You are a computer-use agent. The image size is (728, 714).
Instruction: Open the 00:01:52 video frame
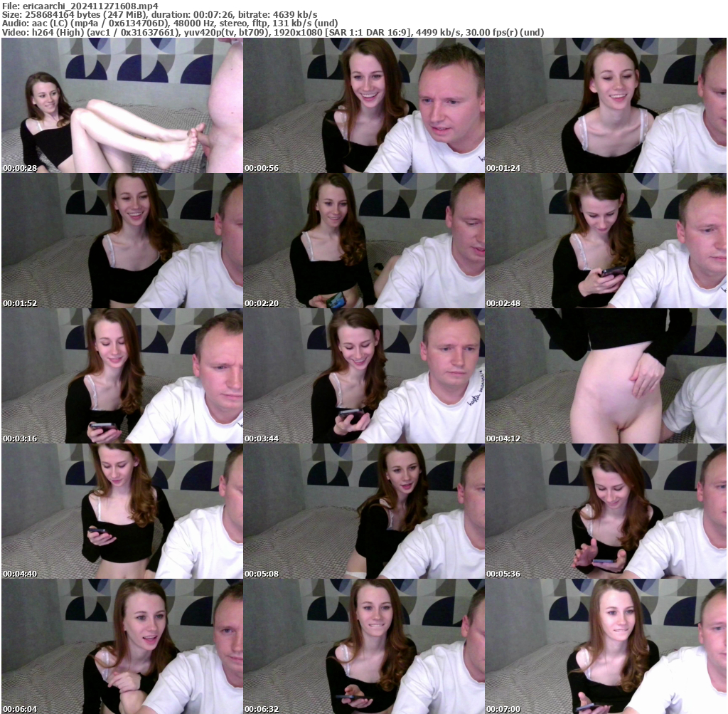(x=121, y=241)
